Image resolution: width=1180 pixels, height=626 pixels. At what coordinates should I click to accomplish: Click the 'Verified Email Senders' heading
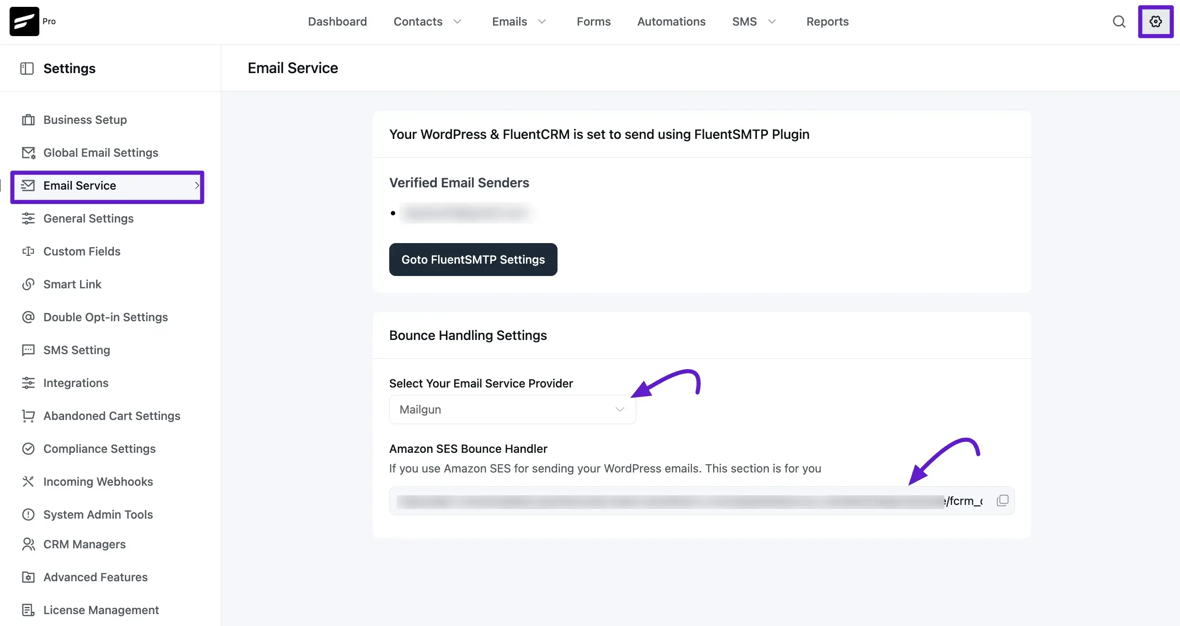coord(459,183)
